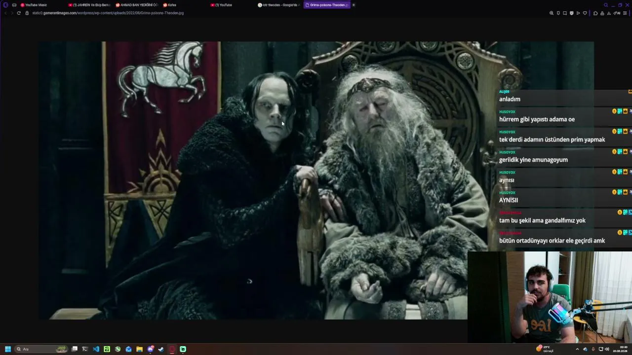The image size is (632, 355).
Task: Click chat message 'anladım'
Action: coord(510,99)
